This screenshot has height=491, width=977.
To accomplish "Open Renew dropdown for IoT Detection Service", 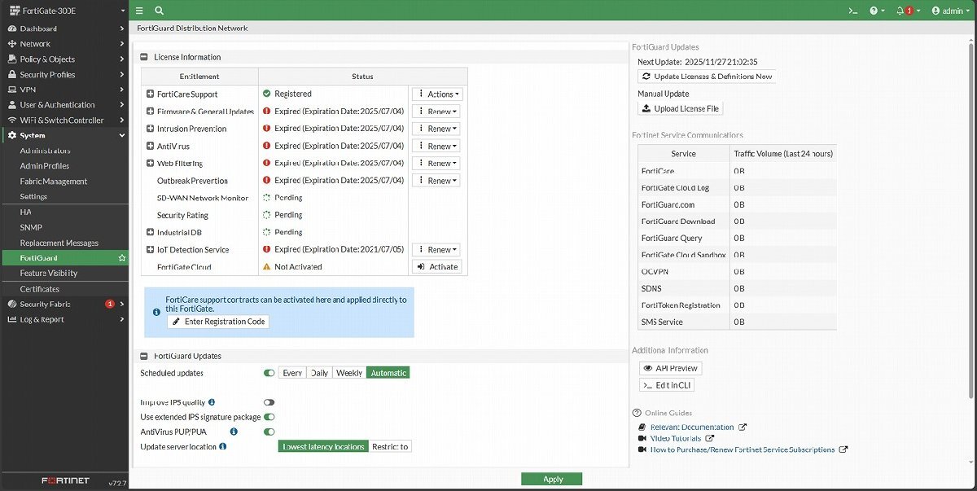I will click(x=437, y=250).
